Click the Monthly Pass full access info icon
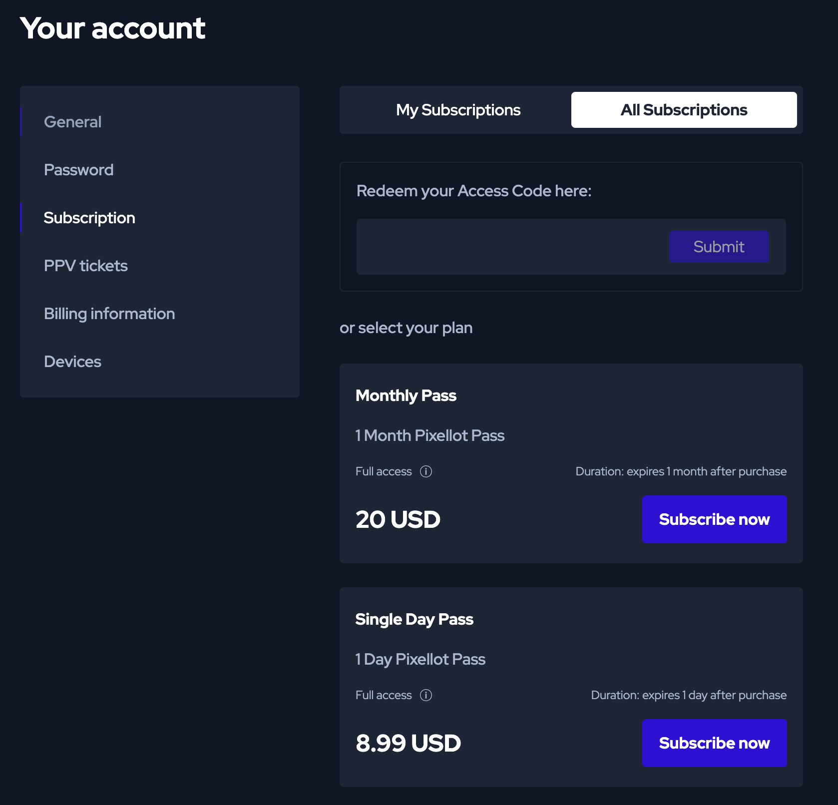Viewport: 838px width, 805px height. (426, 471)
